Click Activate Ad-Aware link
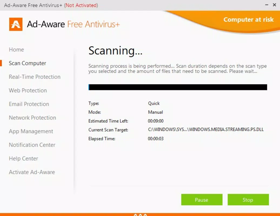Image resolution: width=280 pixels, height=216 pixels. (32, 172)
